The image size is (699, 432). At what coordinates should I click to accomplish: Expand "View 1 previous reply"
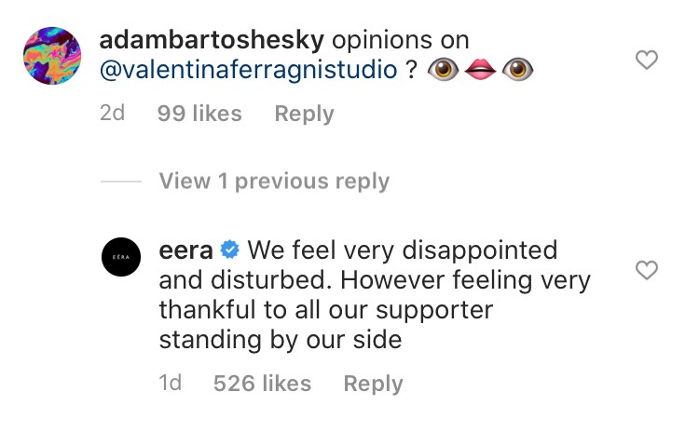[274, 182]
